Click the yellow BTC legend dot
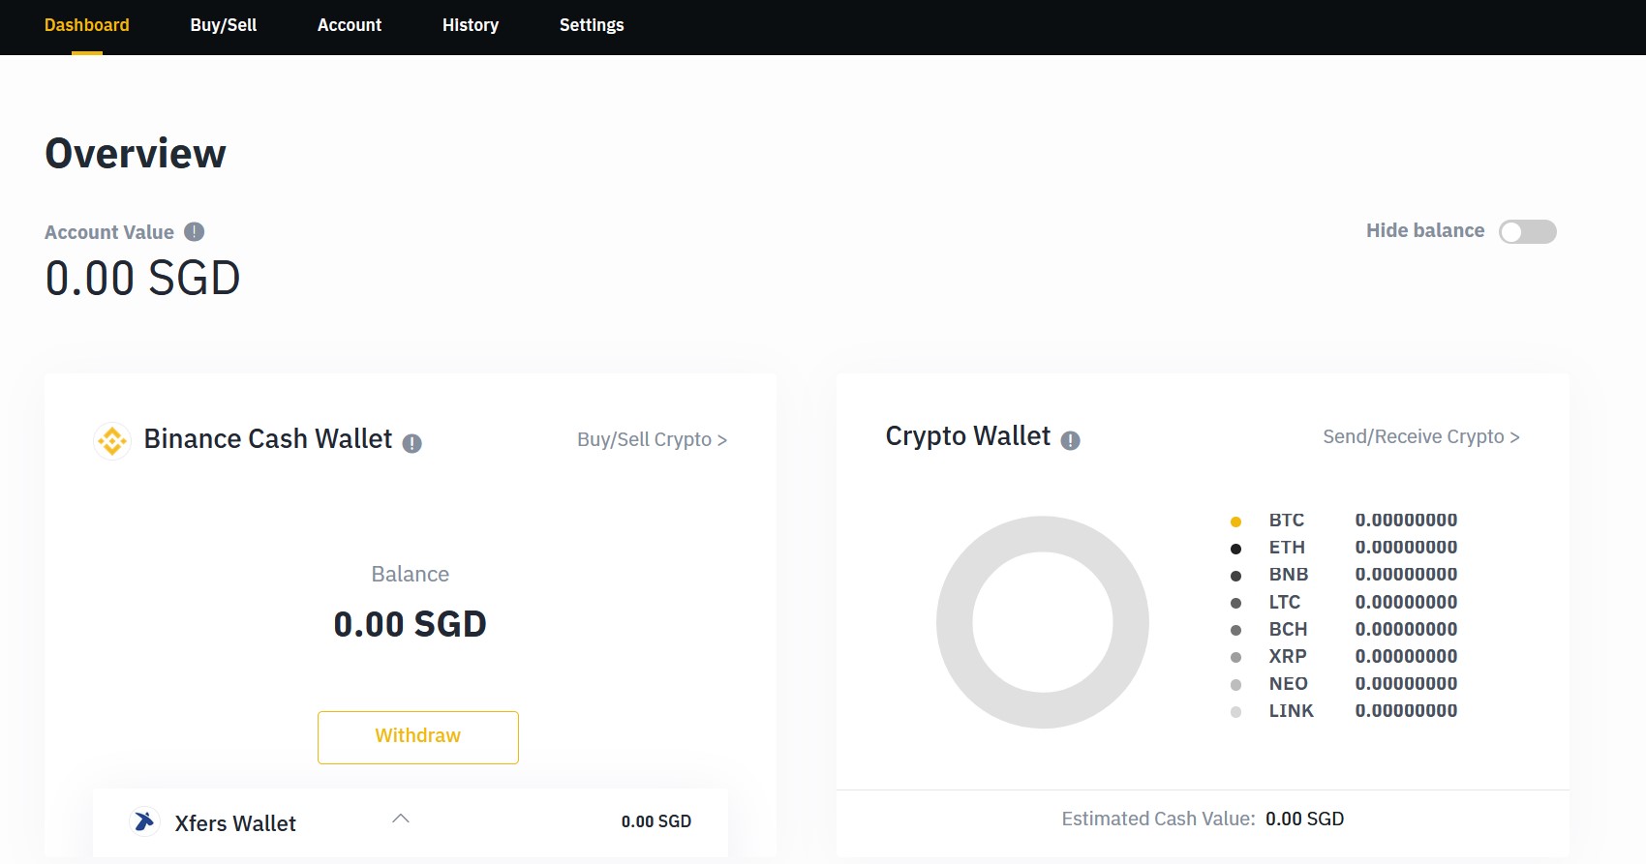Viewport: 1646px width, 864px height. [x=1235, y=521]
